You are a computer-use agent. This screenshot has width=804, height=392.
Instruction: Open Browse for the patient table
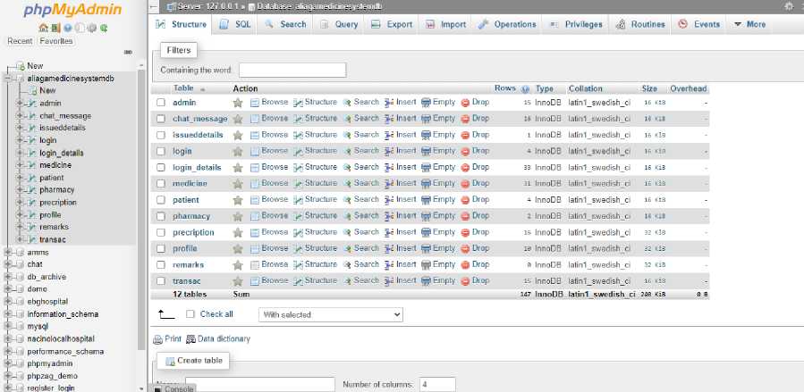[269, 200]
